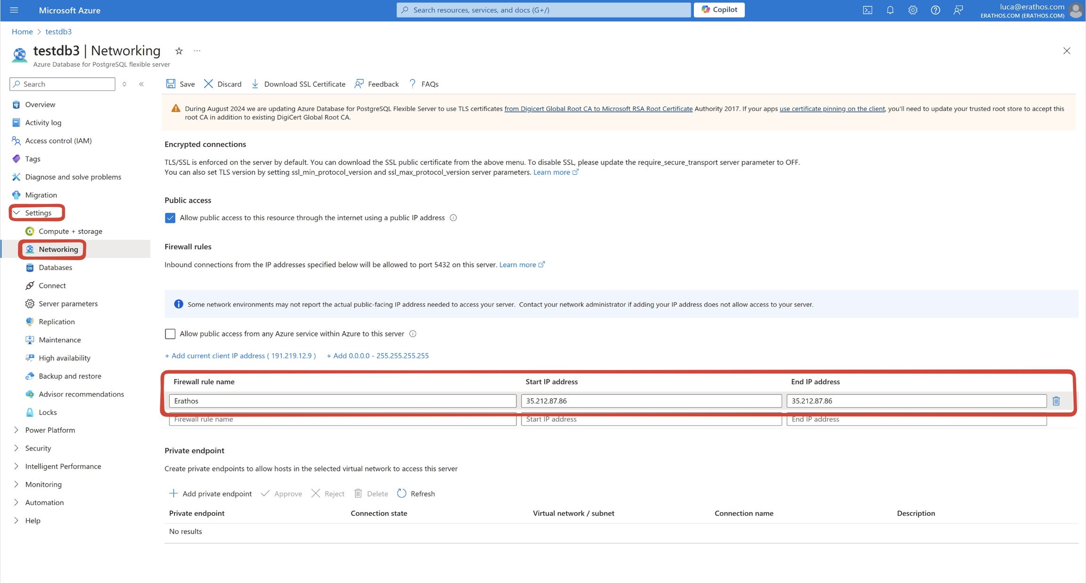1086x583 pixels.
Task: Click Add current client IP address link
Action: coord(240,355)
